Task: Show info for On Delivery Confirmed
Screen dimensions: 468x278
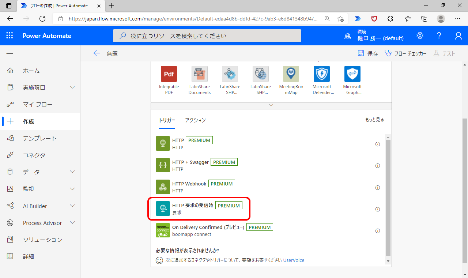Action: point(378,231)
